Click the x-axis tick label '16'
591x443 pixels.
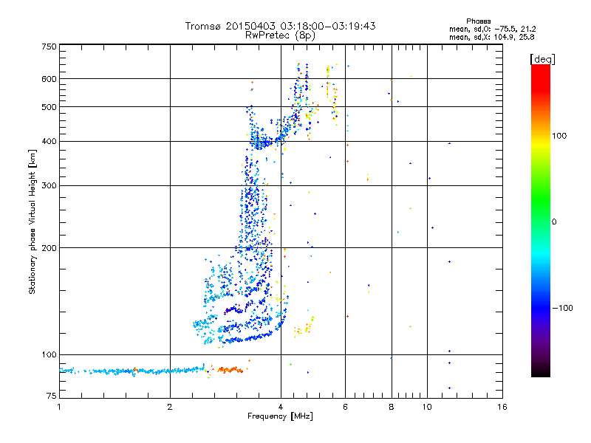502,407
